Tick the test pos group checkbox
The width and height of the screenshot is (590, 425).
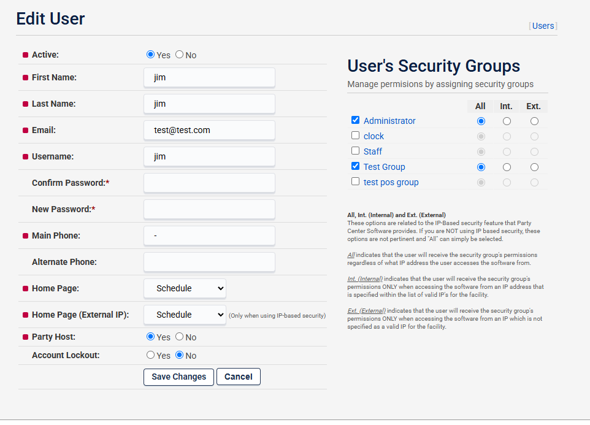355,182
